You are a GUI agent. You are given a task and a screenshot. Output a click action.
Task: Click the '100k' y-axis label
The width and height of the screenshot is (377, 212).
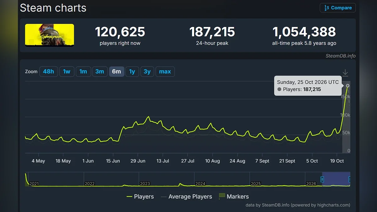(x=345, y=115)
